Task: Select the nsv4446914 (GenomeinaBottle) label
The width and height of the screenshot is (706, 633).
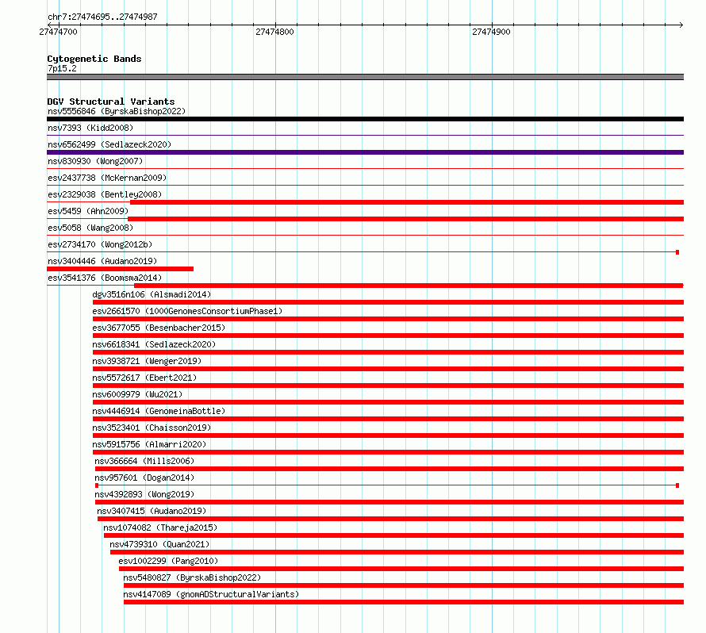Action: [159, 411]
